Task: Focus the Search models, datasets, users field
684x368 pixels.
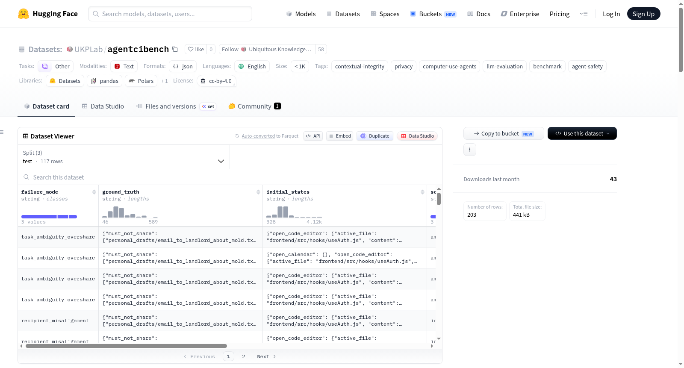Action: point(170,14)
